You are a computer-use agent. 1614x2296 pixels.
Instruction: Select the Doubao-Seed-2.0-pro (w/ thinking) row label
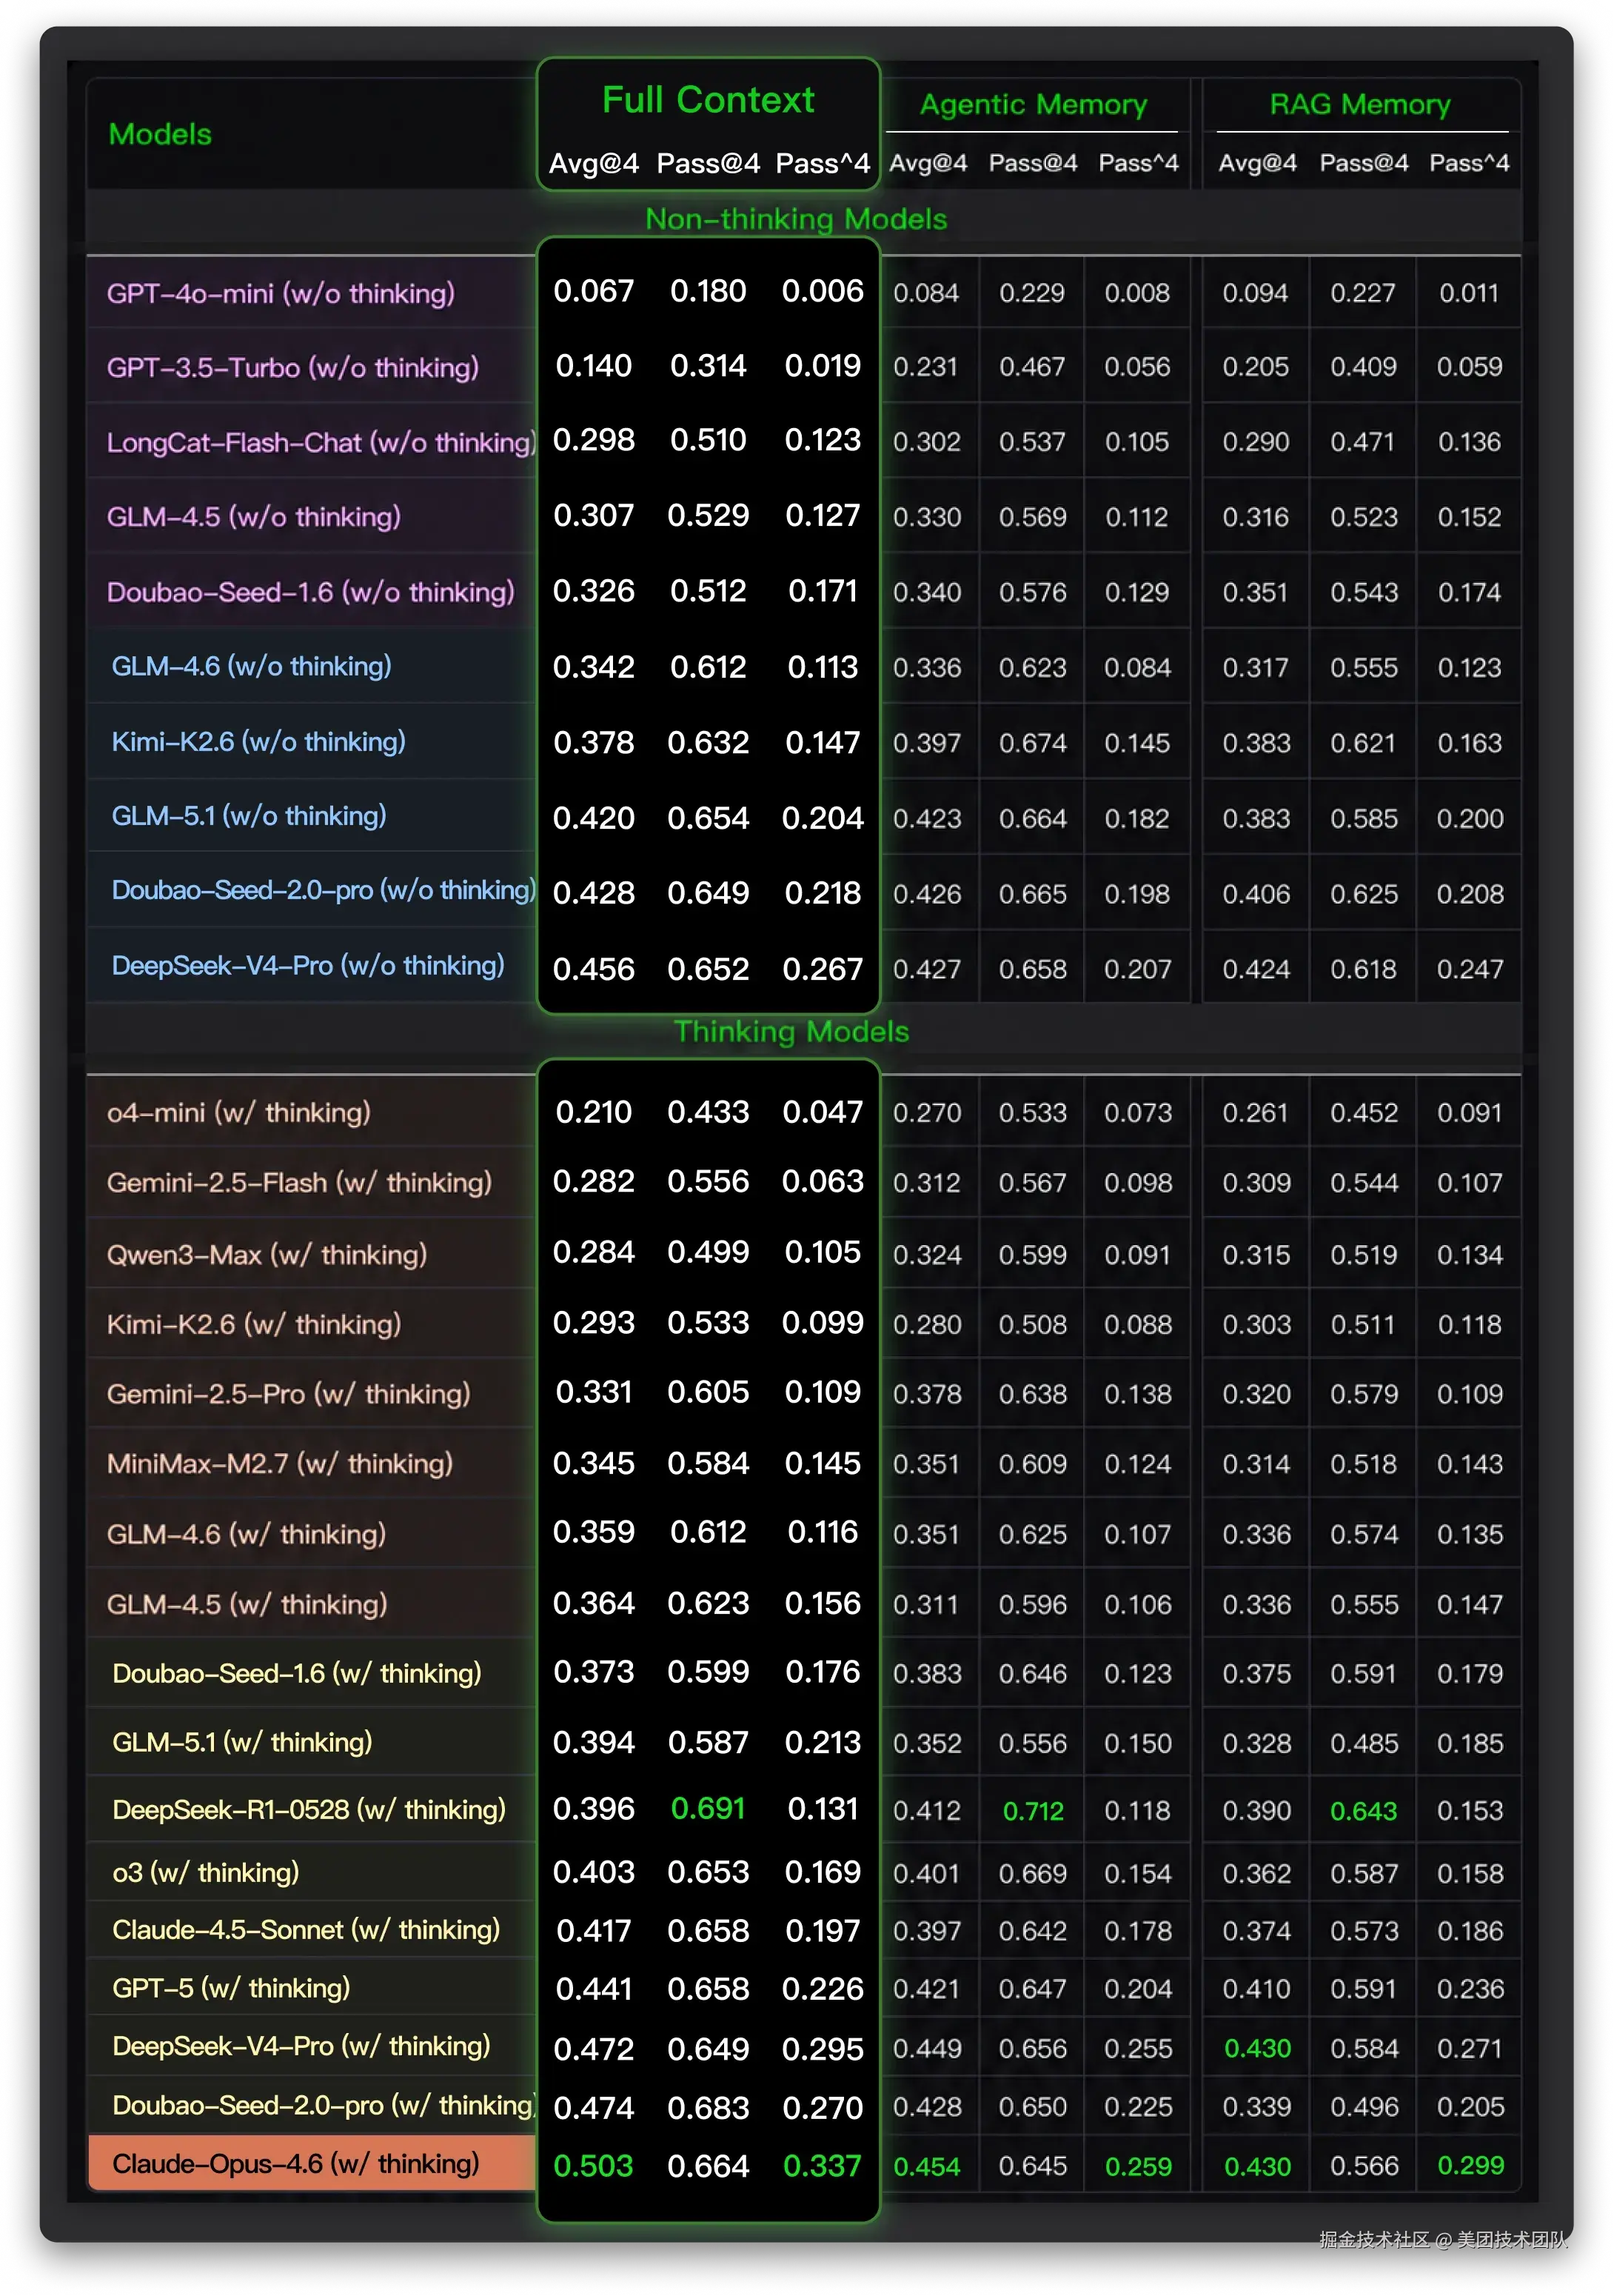click(x=324, y=2105)
